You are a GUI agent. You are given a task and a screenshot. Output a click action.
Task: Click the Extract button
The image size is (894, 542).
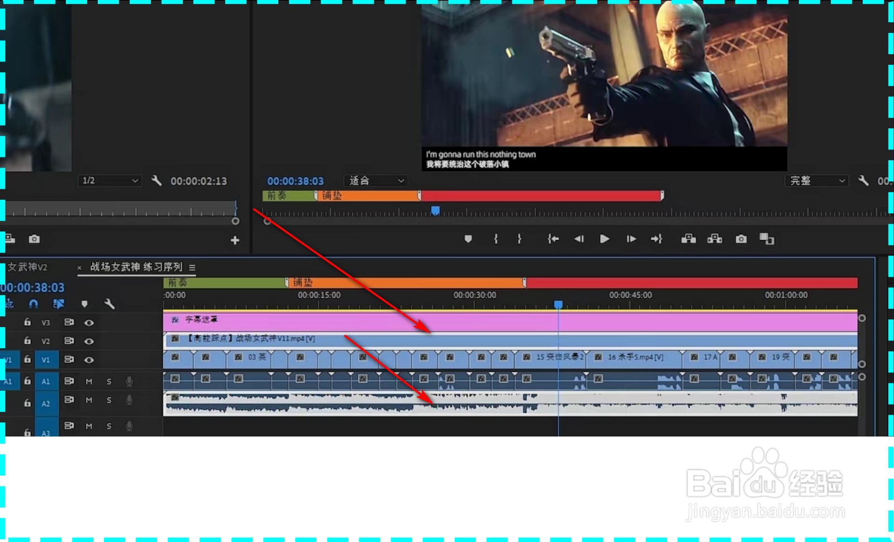point(715,239)
